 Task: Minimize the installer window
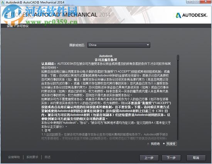coord(190,2)
